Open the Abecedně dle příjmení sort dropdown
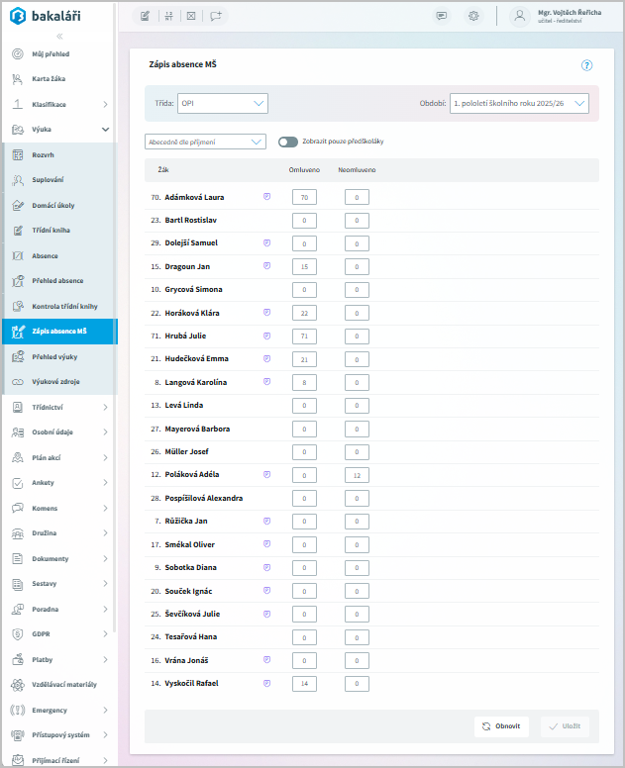Screen dimensions: 625x768 [205, 142]
